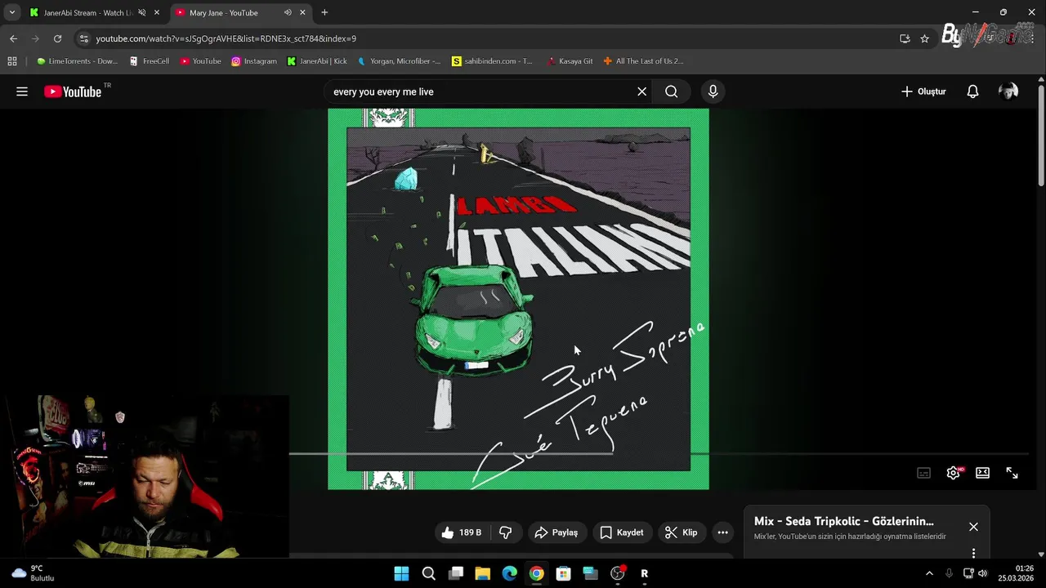This screenshot has width=1046, height=588.
Task: Bookmark this page with the star
Action: [x=924, y=38]
